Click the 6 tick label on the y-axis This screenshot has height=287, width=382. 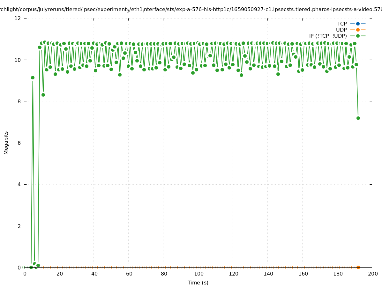point(19,143)
